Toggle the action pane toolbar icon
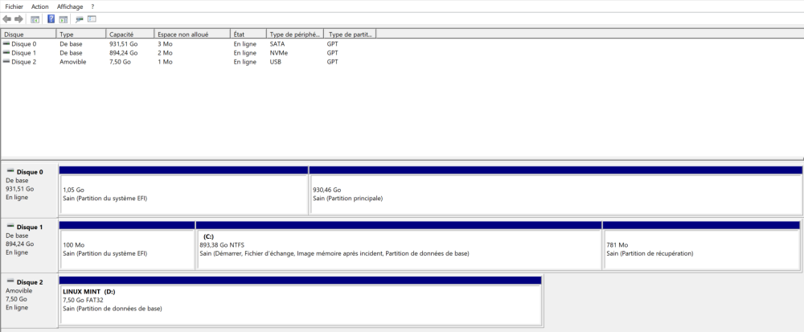The height and width of the screenshot is (332, 804). (63, 19)
